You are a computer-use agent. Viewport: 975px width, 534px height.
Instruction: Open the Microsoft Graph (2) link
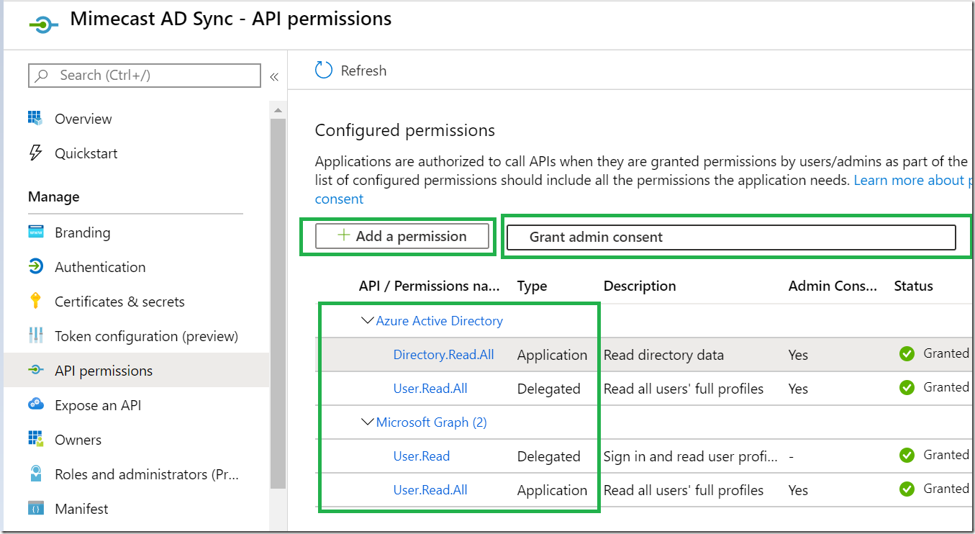click(431, 422)
